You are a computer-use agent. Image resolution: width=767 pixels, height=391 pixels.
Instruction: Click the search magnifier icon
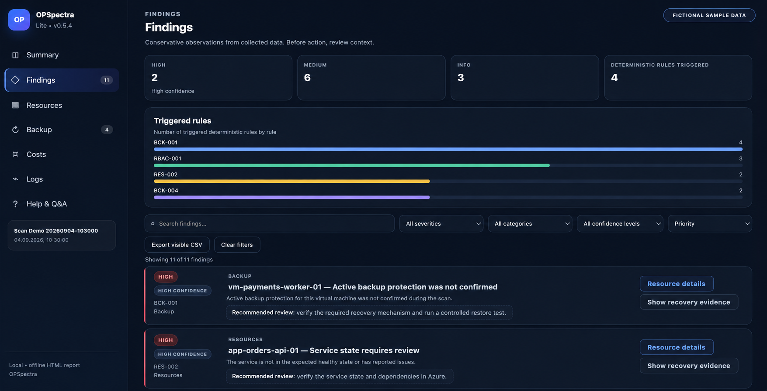(x=153, y=224)
